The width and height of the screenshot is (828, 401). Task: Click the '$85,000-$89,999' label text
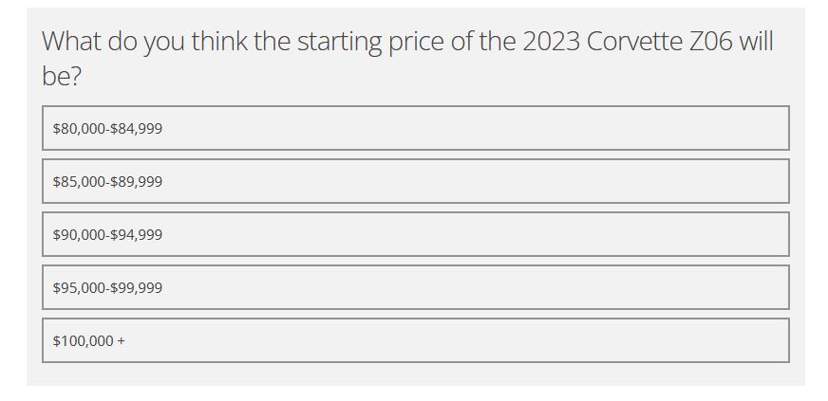tap(107, 182)
